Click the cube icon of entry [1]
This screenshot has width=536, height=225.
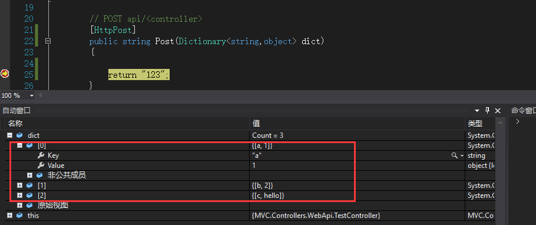tap(29, 186)
